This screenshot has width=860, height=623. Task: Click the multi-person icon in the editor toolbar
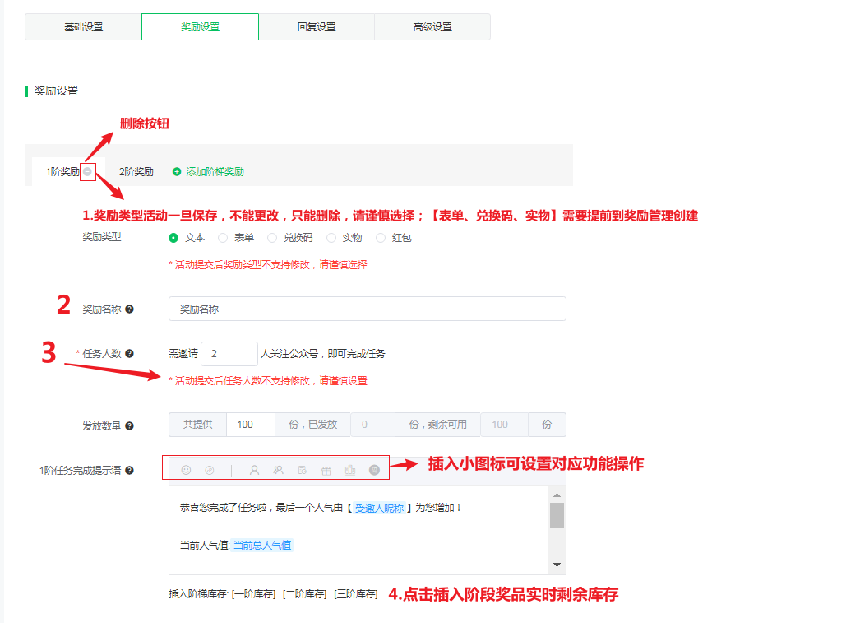tap(279, 469)
